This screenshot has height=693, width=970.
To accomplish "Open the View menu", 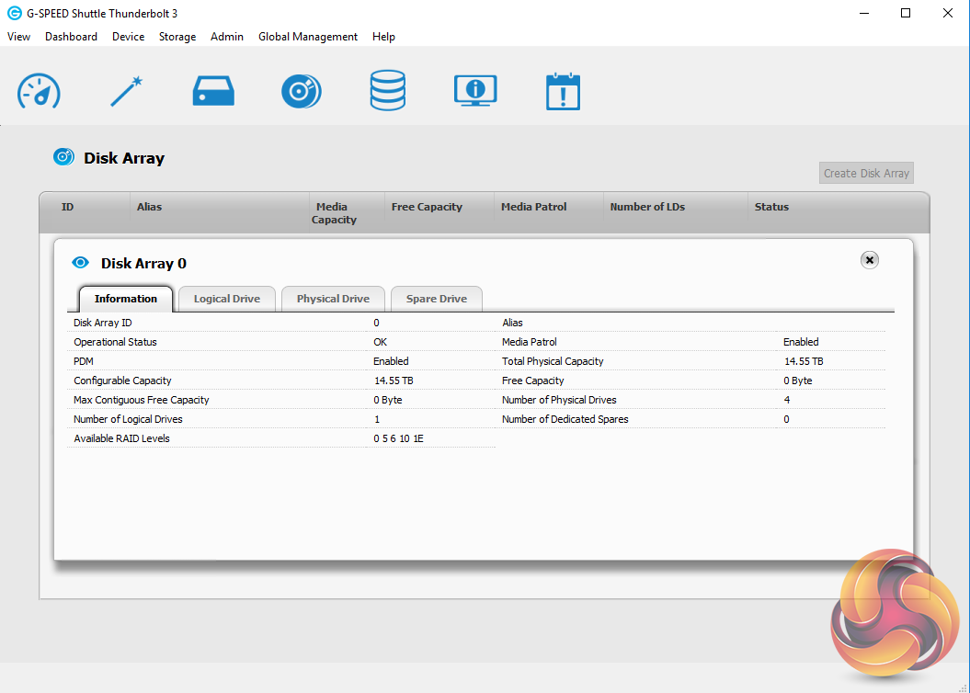I will point(18,37).
